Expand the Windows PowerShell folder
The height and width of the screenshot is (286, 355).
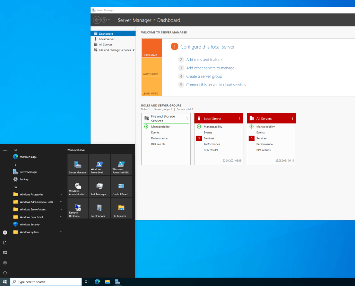click(37, 217)
